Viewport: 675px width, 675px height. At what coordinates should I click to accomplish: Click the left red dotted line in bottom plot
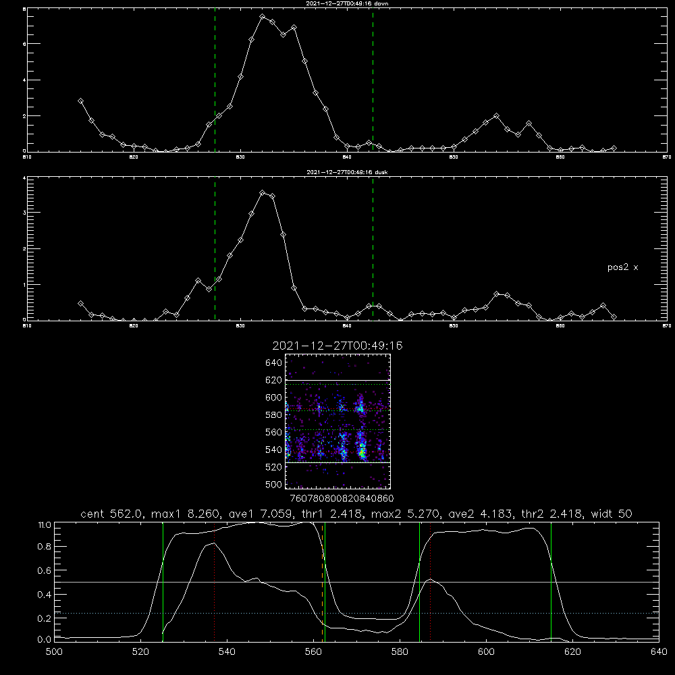pos(215,583)
